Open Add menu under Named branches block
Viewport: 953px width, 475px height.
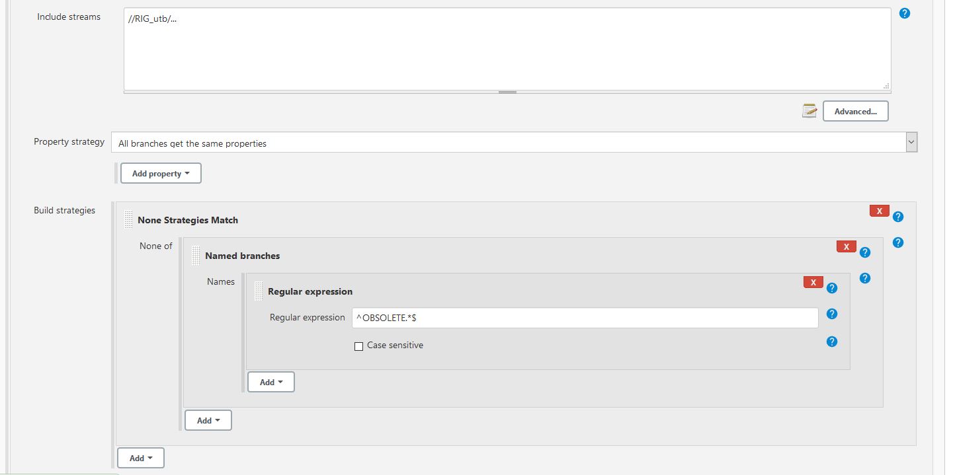coord(208,420)
